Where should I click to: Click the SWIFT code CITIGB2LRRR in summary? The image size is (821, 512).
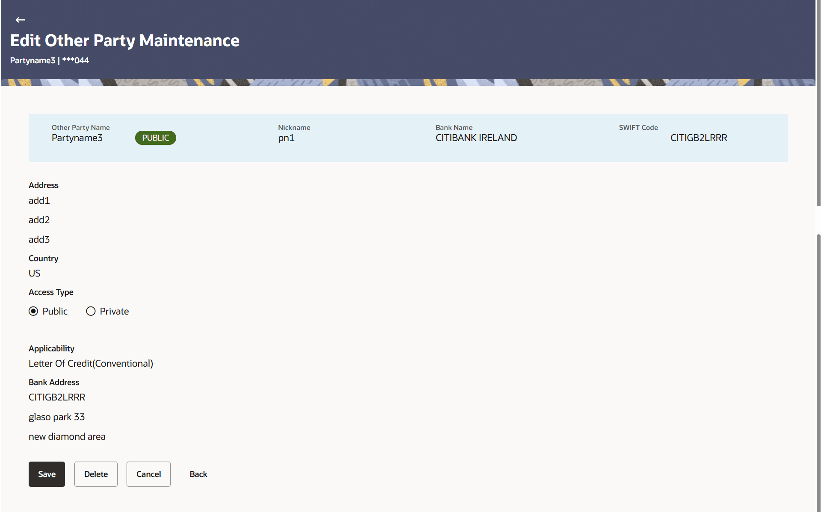point(698,138)
